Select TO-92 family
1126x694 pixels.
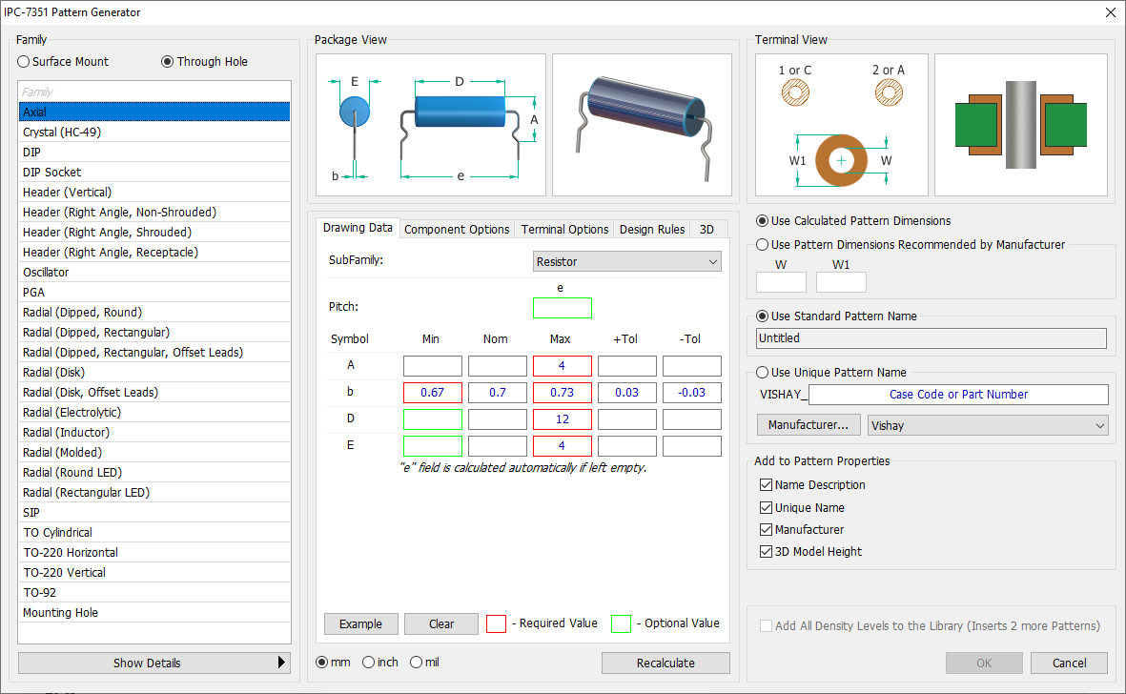(x=154, y=593)
